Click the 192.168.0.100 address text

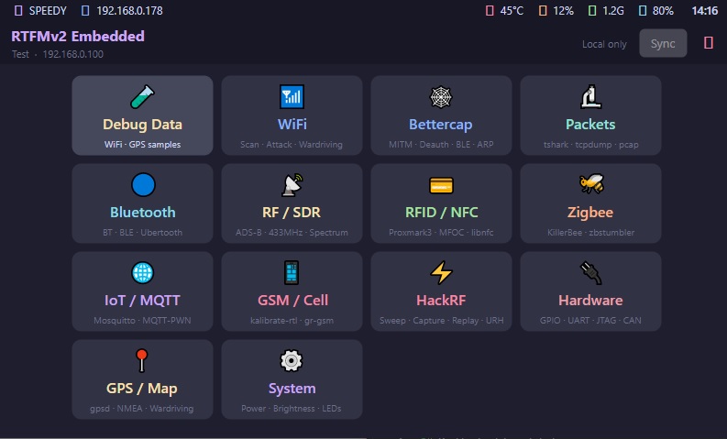(x=72, y=54)
